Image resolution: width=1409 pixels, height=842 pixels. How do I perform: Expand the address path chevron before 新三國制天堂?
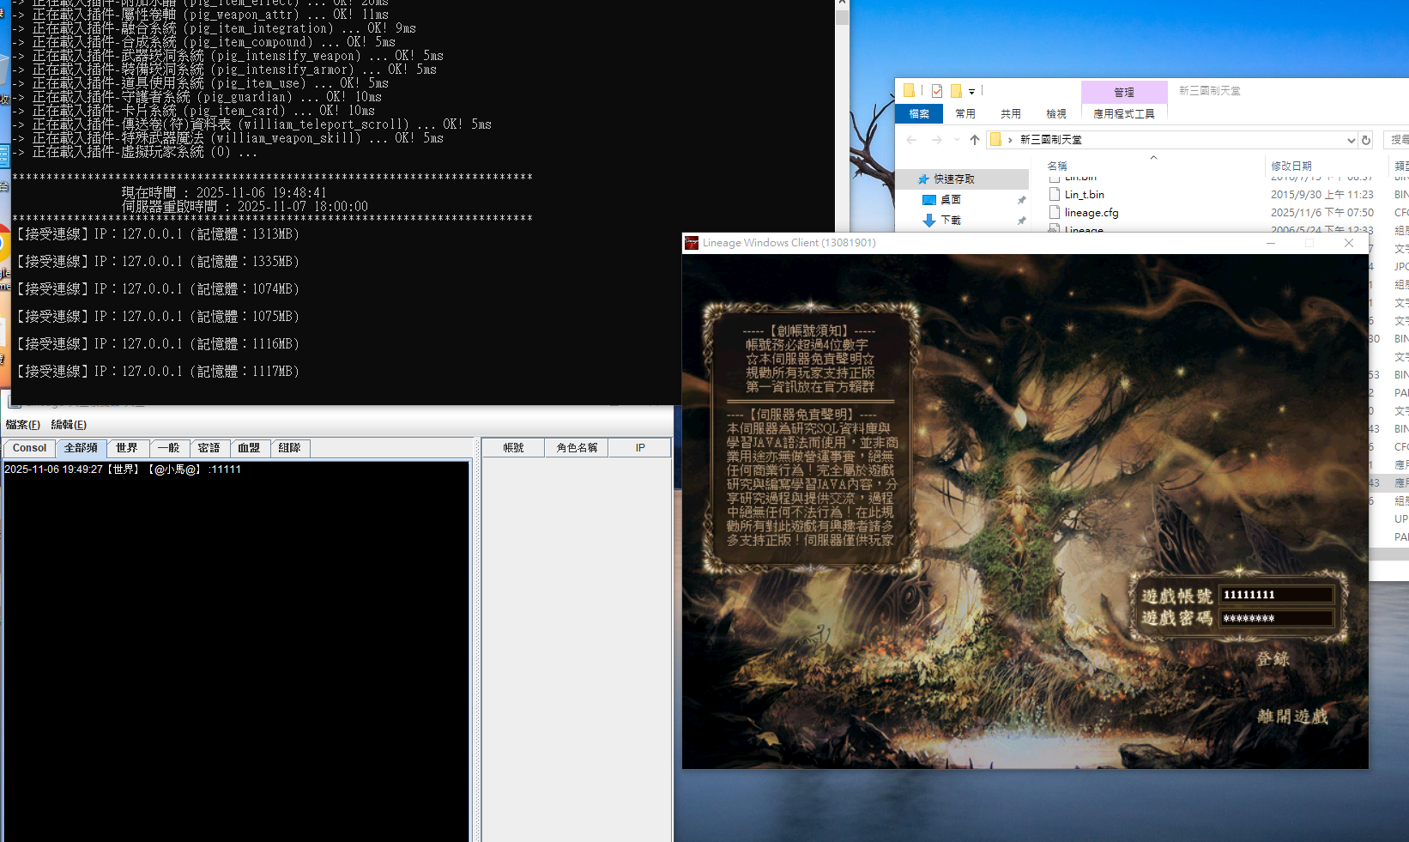[1010, 140]
